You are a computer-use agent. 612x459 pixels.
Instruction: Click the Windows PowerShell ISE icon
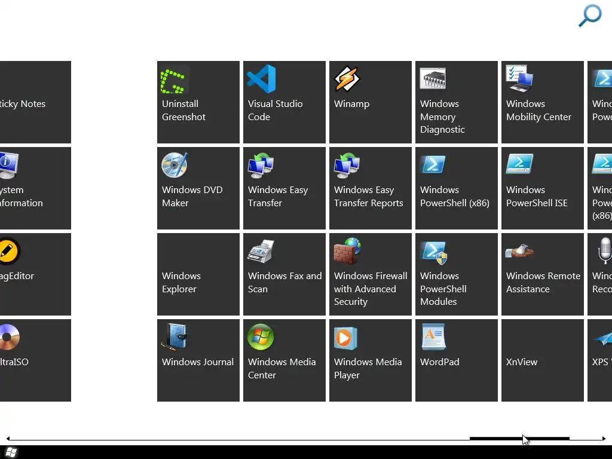[x=519, y=164]
